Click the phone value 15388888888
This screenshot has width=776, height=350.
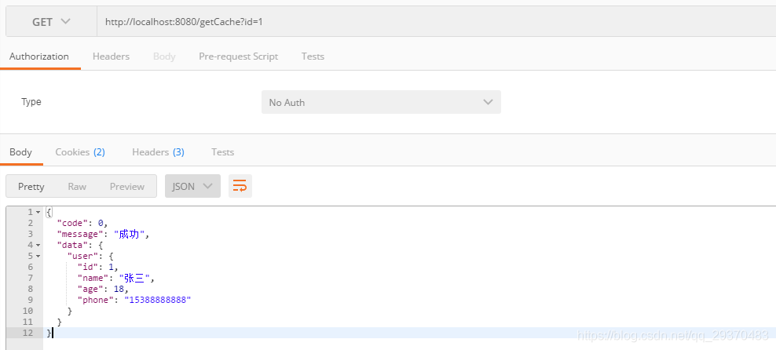click(x=157, y=300)
